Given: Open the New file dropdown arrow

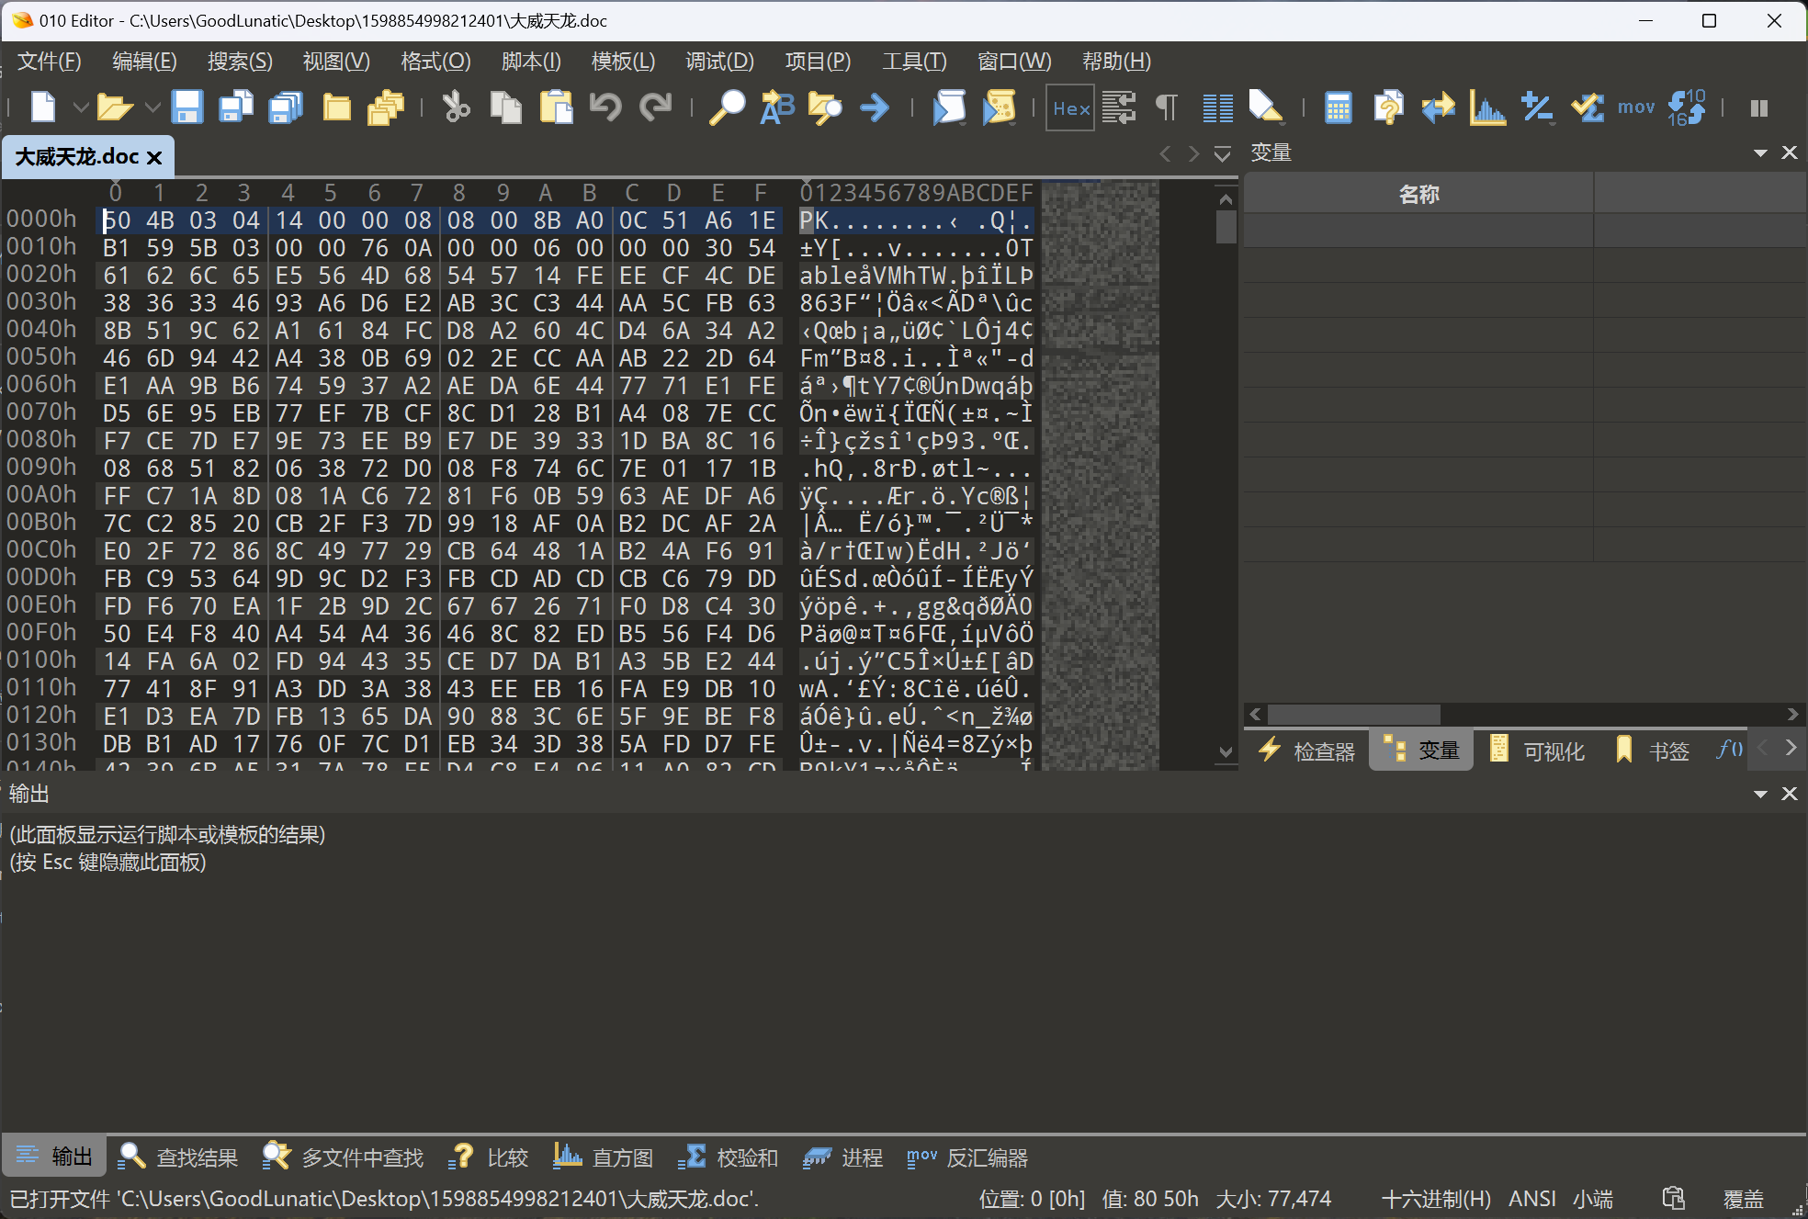Looking at the screenshot, I should click(x=81, y=107).
